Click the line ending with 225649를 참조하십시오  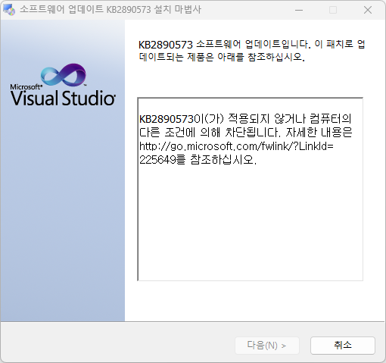click(198, 160)
